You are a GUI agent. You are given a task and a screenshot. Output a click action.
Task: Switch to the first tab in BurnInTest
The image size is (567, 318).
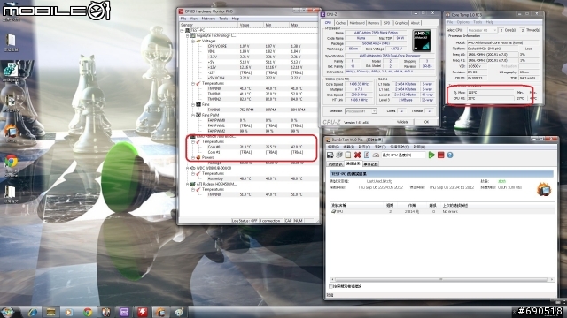pyautogui.click(x=335, y=164)
